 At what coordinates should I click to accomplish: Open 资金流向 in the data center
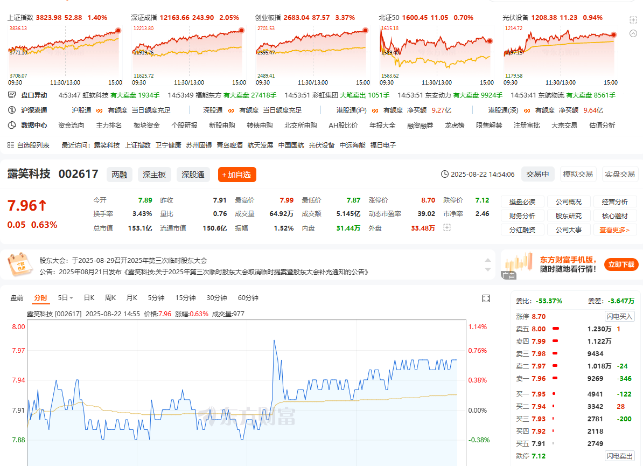coord(71,126)
